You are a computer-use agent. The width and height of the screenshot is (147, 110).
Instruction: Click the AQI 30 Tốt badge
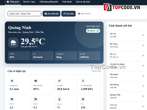[x=93, y=31]
